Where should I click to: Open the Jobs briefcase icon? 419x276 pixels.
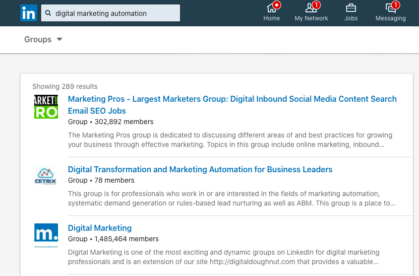pos(351,7)
